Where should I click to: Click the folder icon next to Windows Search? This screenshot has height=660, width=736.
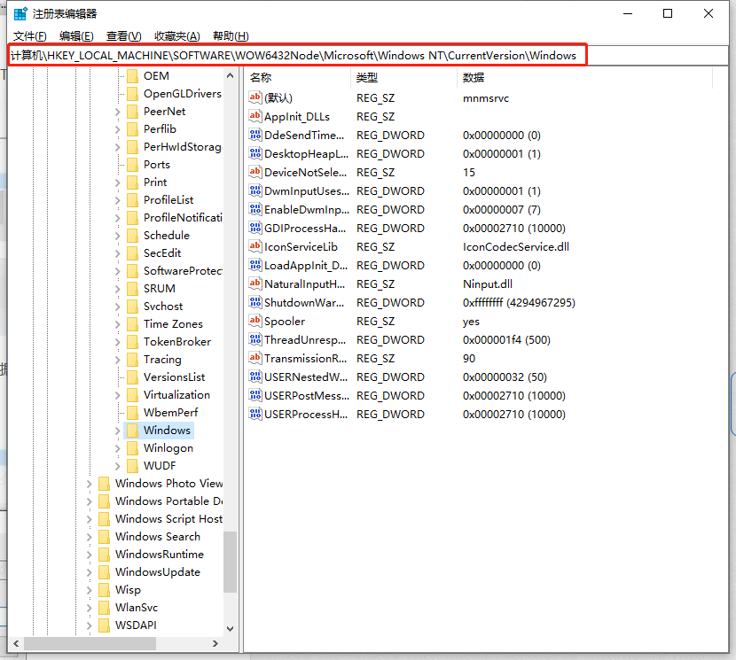coord(103,537)
